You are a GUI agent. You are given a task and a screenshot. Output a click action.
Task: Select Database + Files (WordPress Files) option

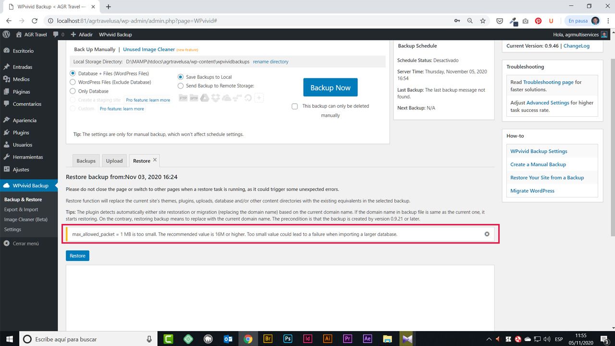(x=73, y=74)
